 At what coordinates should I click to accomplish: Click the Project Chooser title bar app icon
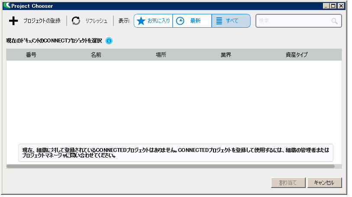7,6
